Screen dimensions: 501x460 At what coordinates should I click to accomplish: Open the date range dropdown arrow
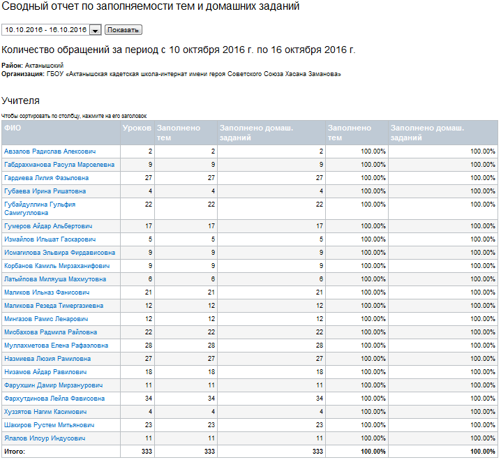pyautogui.click(x=96, y=30)
